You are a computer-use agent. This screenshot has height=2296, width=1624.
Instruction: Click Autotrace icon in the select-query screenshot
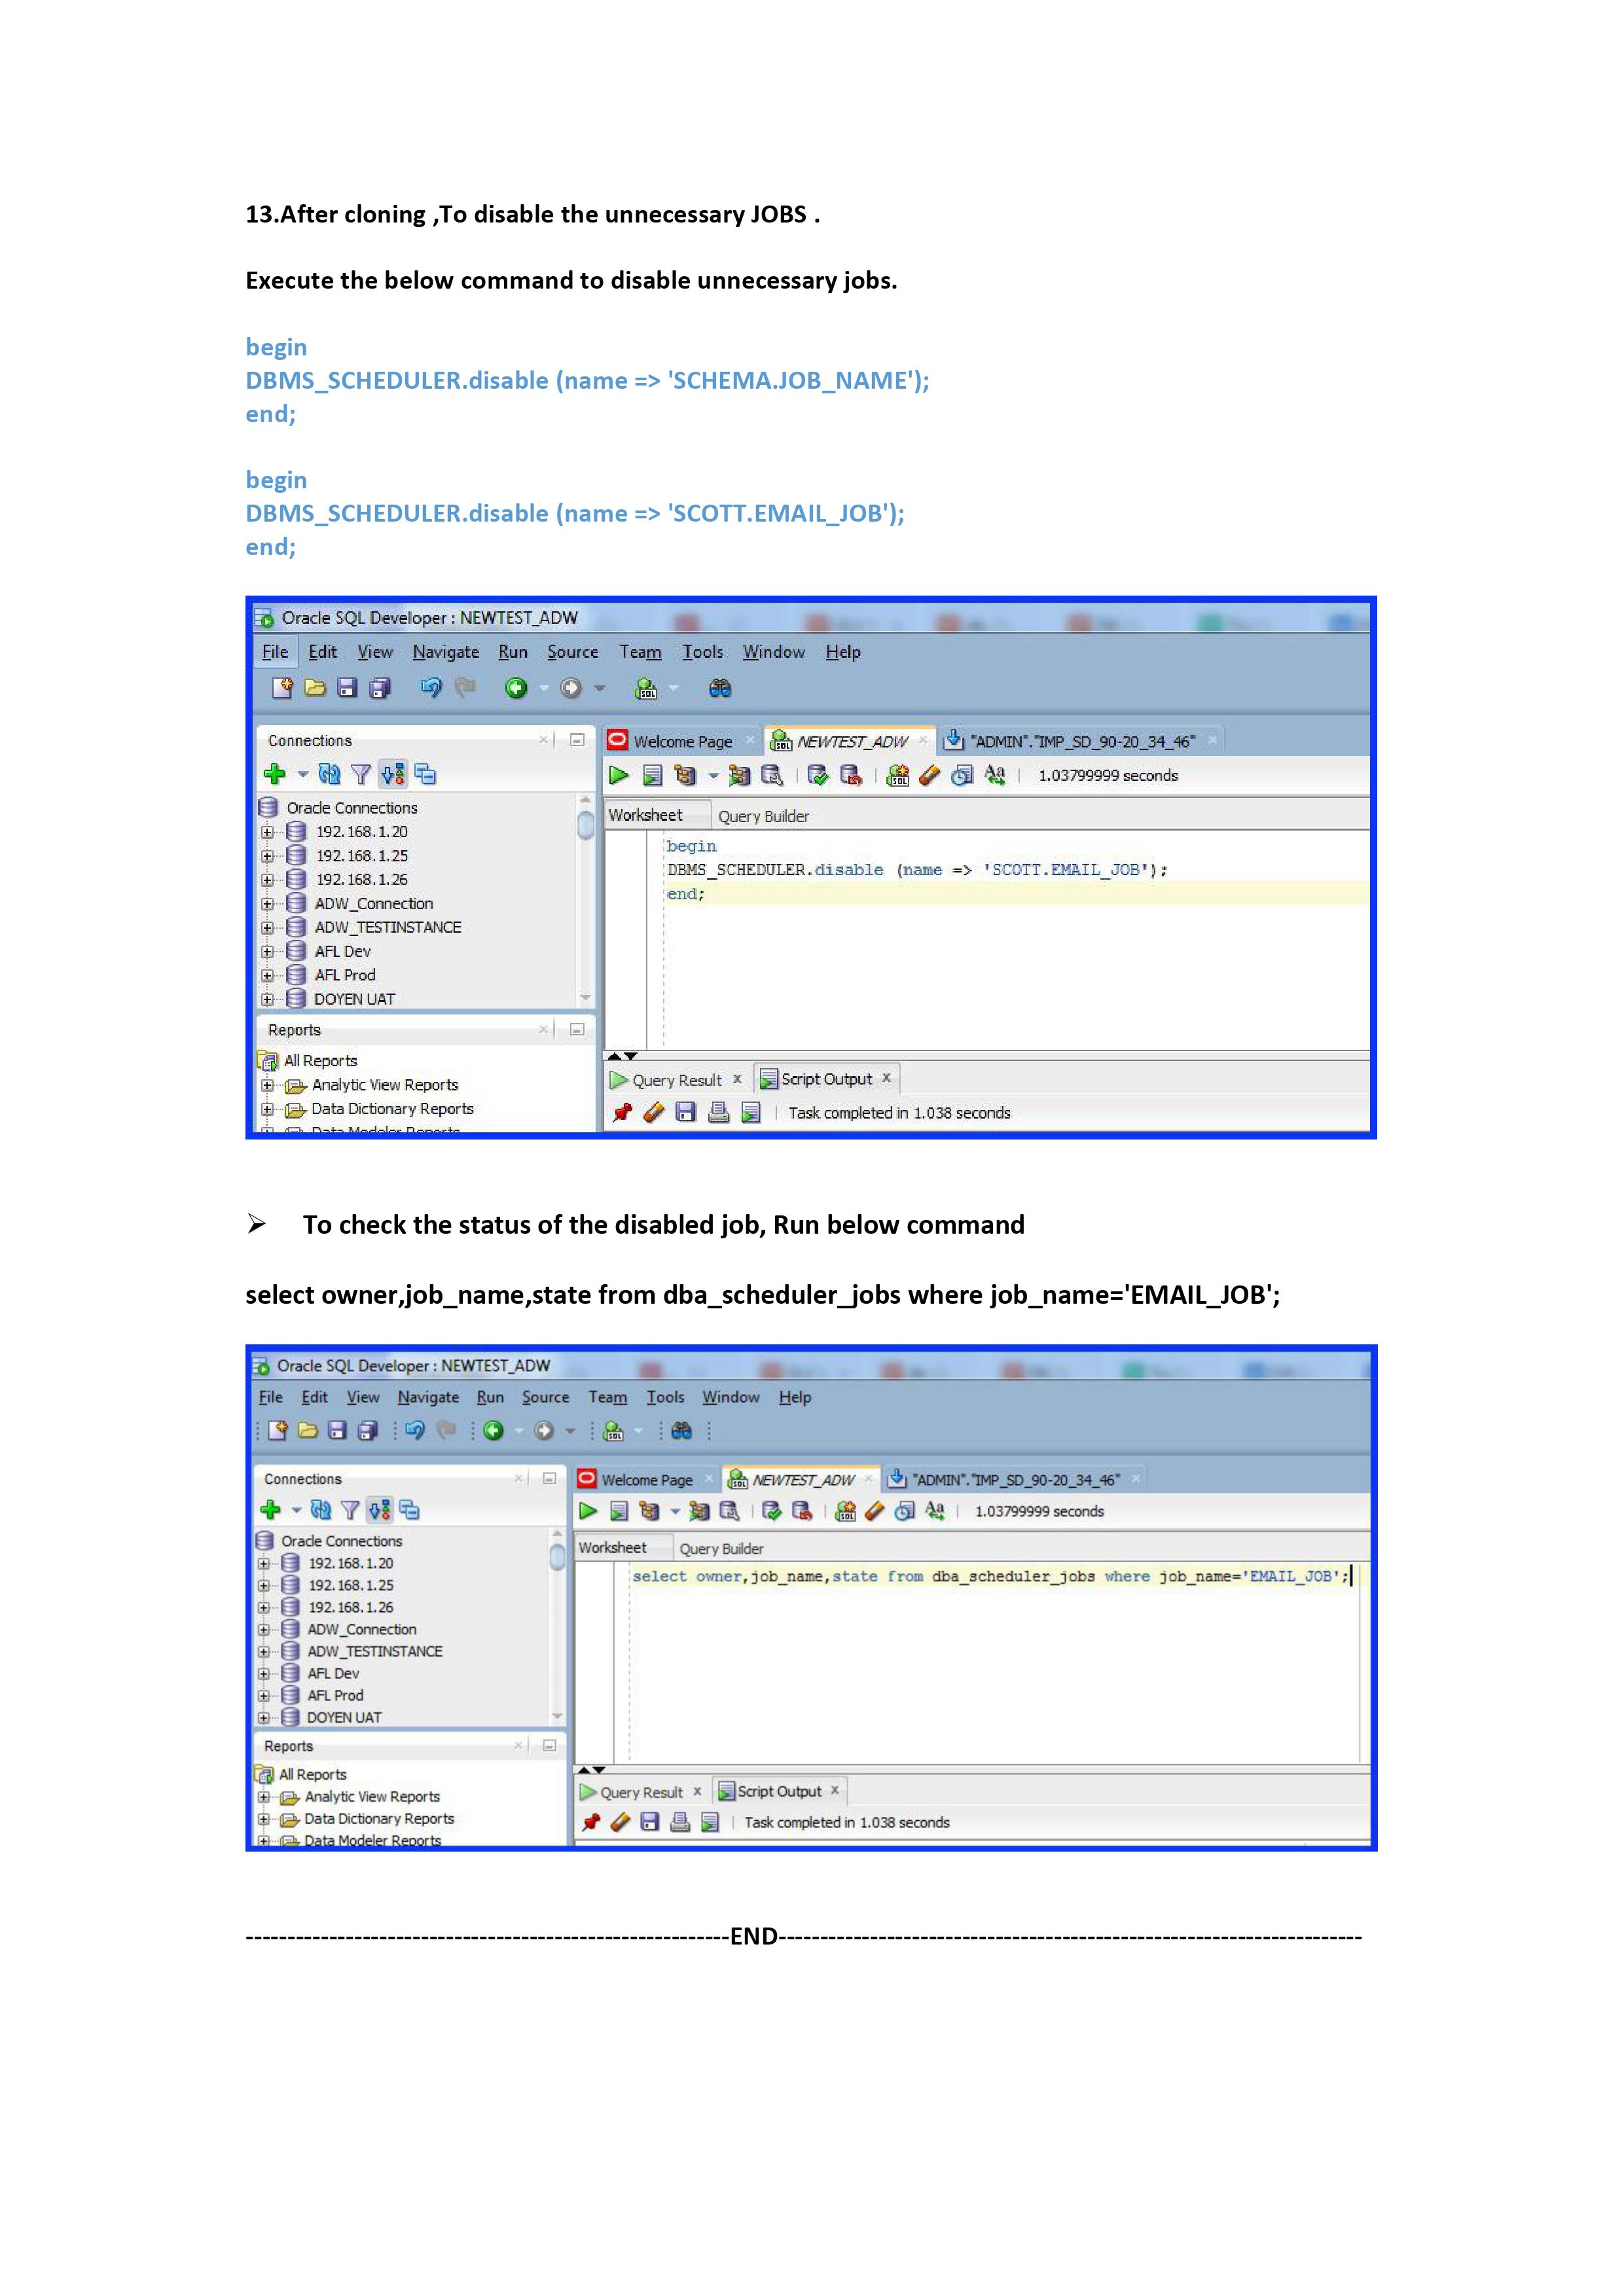pyautogui.click(x=699, y=1511)
